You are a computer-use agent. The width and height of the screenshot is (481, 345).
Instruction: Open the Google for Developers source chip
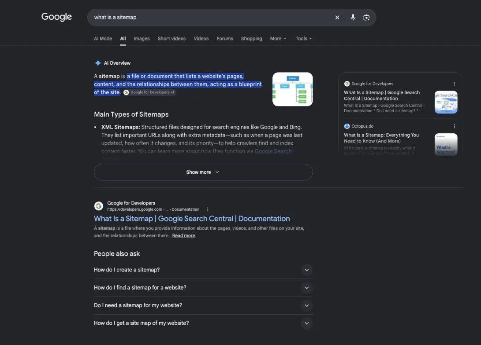tap(150, 92)
